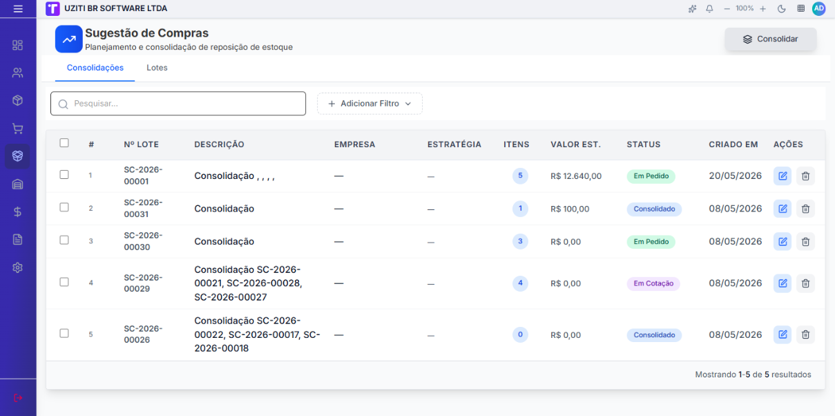Screen dimensions: 835x416
Task: Click the blue trend chart icon beside Sugestão de Compras
Action: pyautogui.click(x=69, y=39)
